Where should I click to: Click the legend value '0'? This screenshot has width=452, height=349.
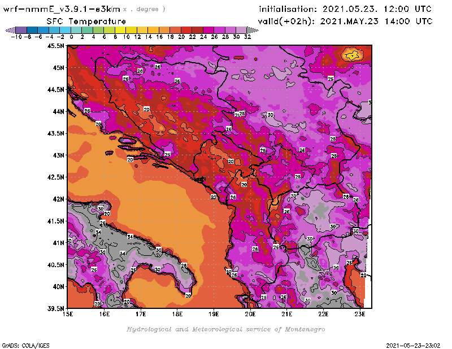(71, 37)
